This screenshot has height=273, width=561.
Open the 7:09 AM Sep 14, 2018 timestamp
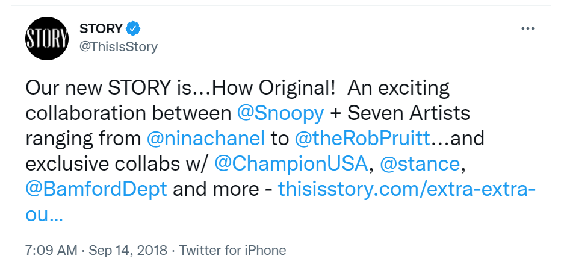pyautogui.click(x=95, y=249)
